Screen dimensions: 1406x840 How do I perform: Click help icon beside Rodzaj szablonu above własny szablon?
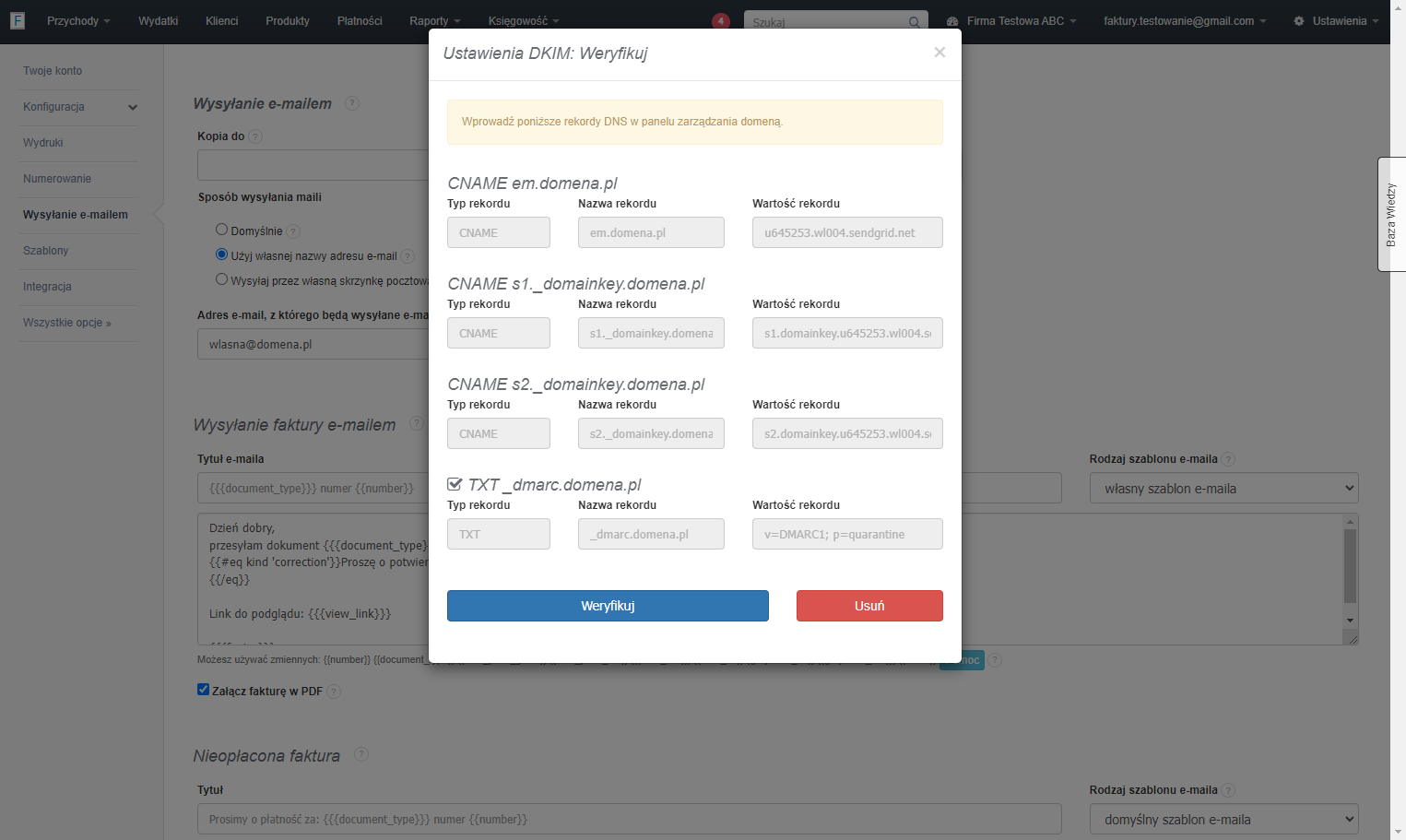pyautogui.click(x=1228, y=459)
